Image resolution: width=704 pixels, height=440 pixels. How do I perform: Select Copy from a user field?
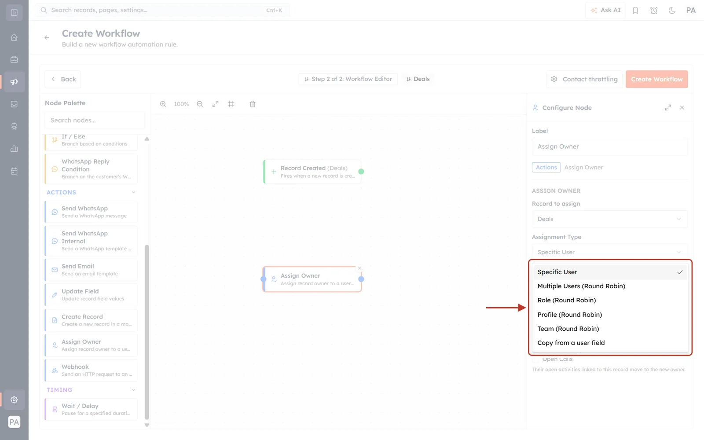(610, 343)
